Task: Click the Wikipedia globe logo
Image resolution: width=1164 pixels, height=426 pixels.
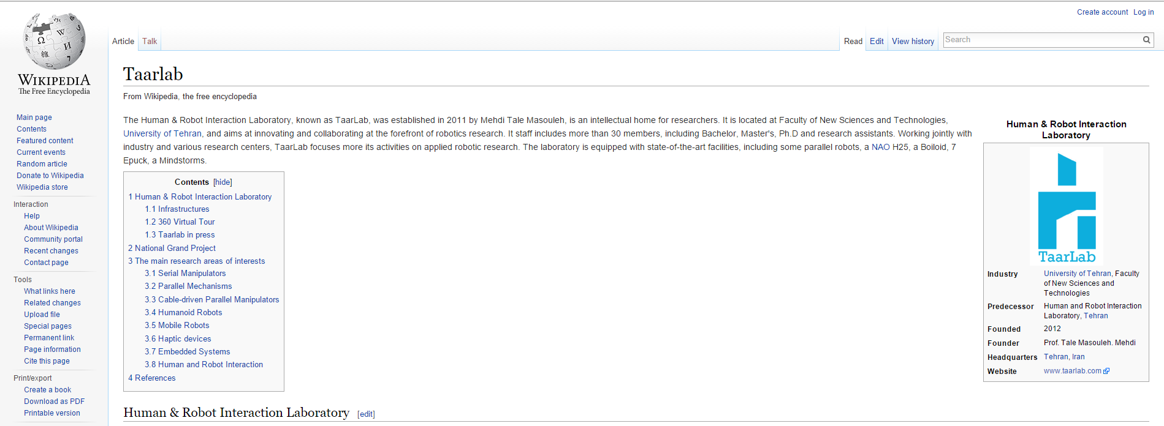Action: pyautogui.click(x=54, y=54)
